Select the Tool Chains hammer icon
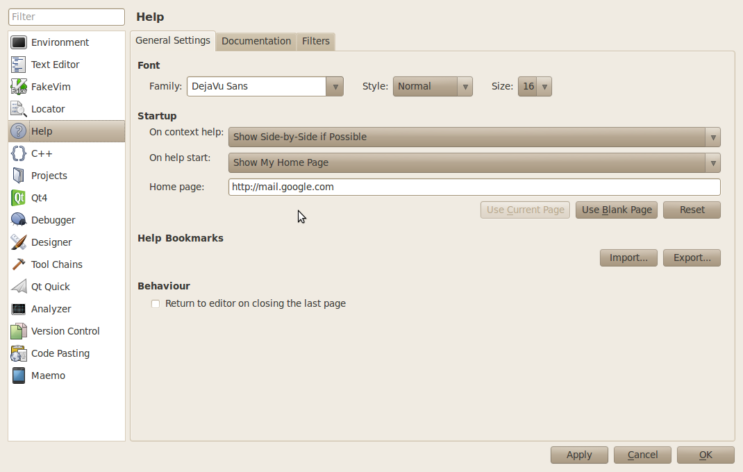 pyautogui.click(x=19, y=264)
